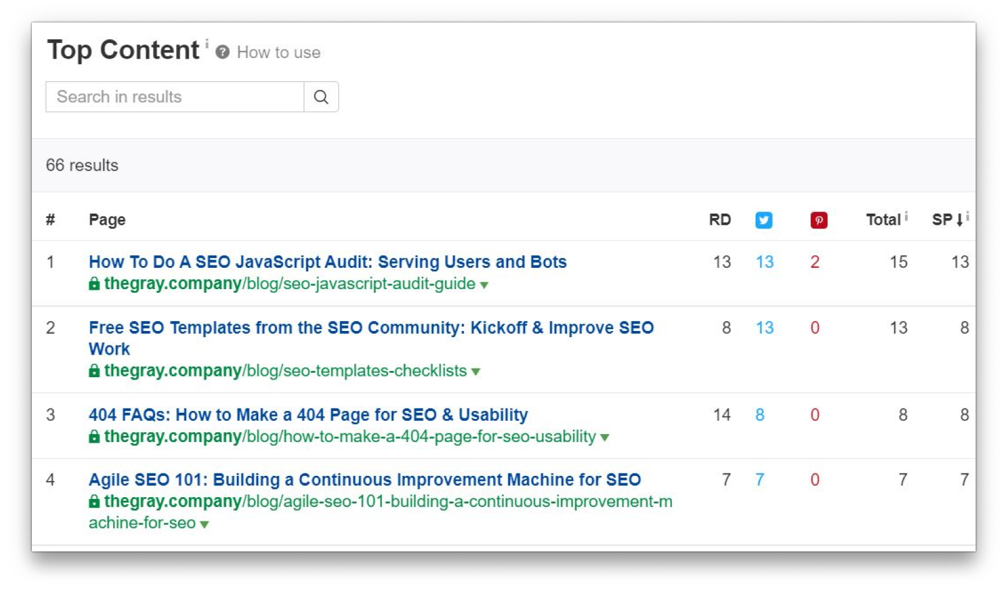The height and width of the screenshot is (597, 1000).
Task: Sort by the RD column header
Action: pos(719,220)
